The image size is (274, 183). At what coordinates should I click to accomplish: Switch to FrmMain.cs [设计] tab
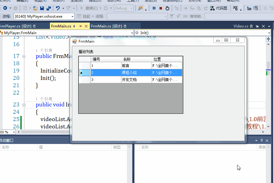coord(108,26)
